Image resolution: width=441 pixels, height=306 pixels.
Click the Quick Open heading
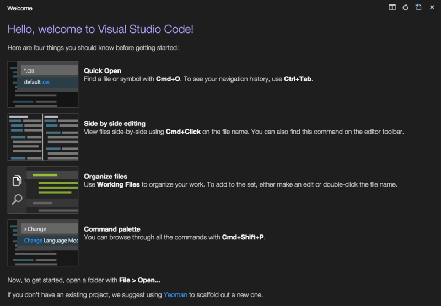pos(103,71)
